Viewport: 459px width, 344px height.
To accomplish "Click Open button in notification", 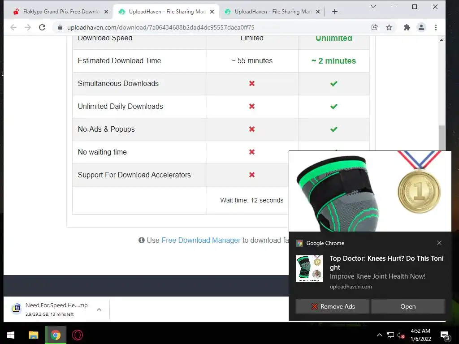I will [408, 306].
